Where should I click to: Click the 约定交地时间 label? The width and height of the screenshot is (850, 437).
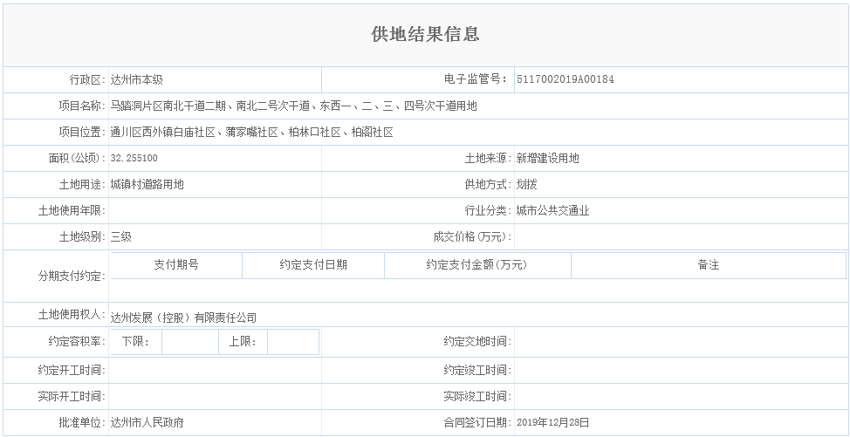click(477, 342)
